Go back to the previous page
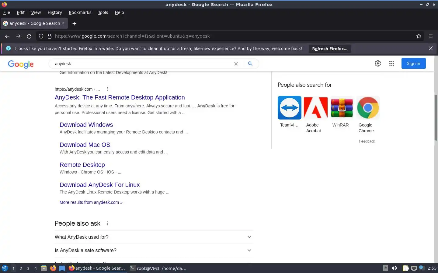 tap(7, 36)
